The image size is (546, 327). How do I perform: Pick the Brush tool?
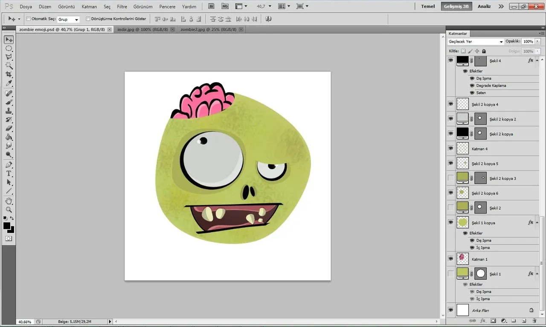9,102
